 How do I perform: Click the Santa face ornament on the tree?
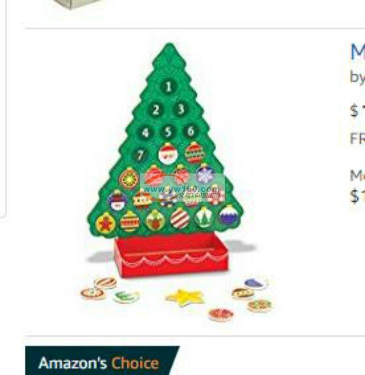[x=168, y=154]
